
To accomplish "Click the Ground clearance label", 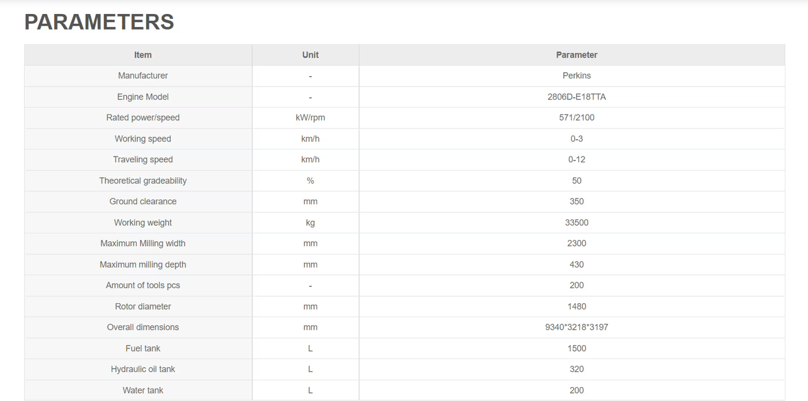I will [143, 202].
